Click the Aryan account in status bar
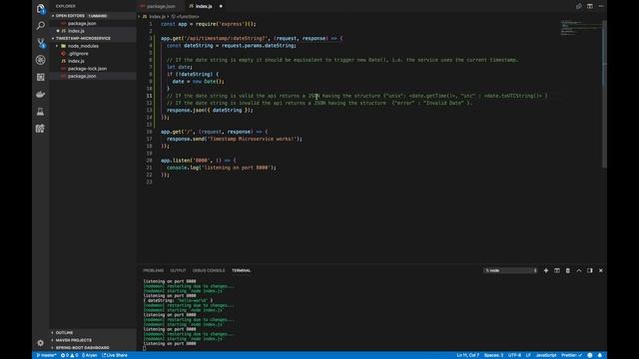This screenshot has width=639, height=359. click(90, 355)
